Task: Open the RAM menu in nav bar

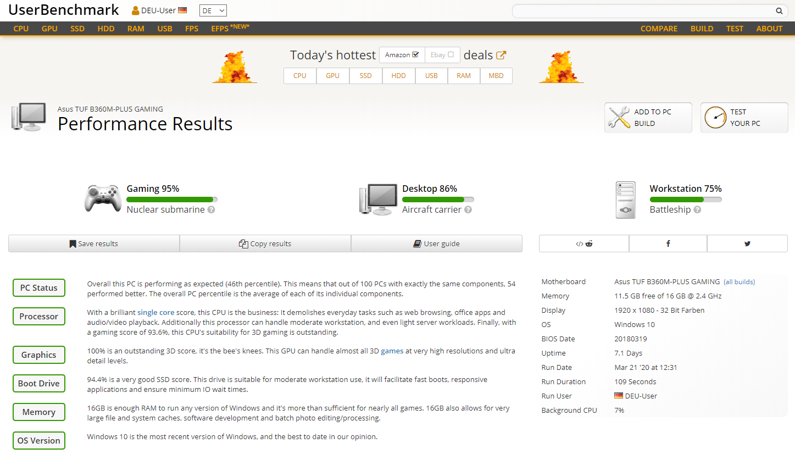Action: (136, 29)
